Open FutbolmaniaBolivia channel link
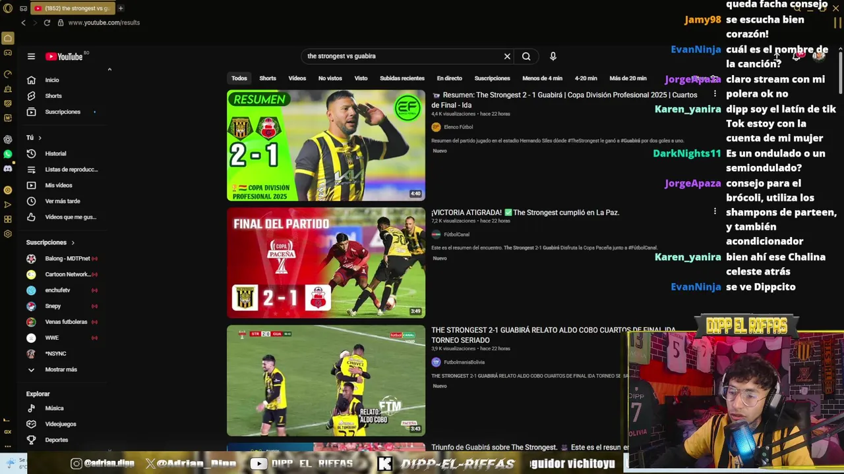844x474 pixels. [x=464, y=362]
